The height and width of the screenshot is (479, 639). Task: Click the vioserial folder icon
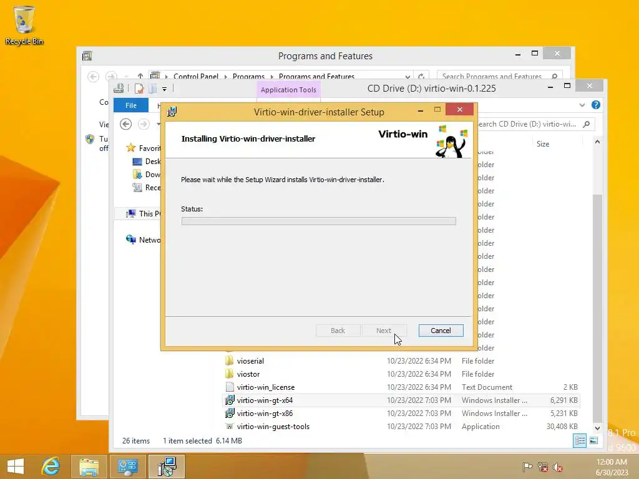(230, 361)
